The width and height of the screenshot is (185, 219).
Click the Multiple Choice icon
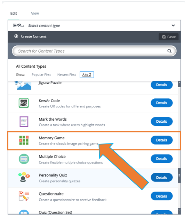tap(24, 159)
